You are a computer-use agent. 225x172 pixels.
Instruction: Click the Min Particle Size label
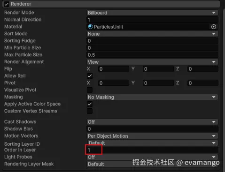[x=23, y=48]
